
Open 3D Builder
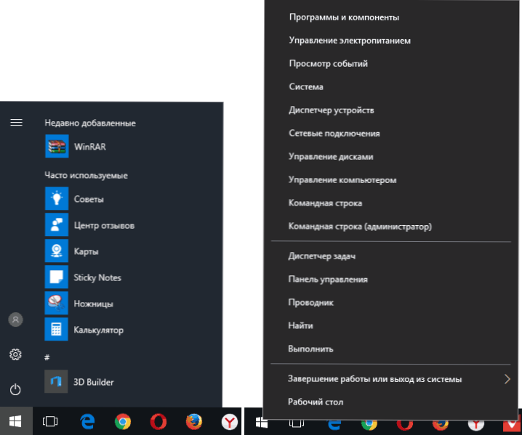click(79, 381)
